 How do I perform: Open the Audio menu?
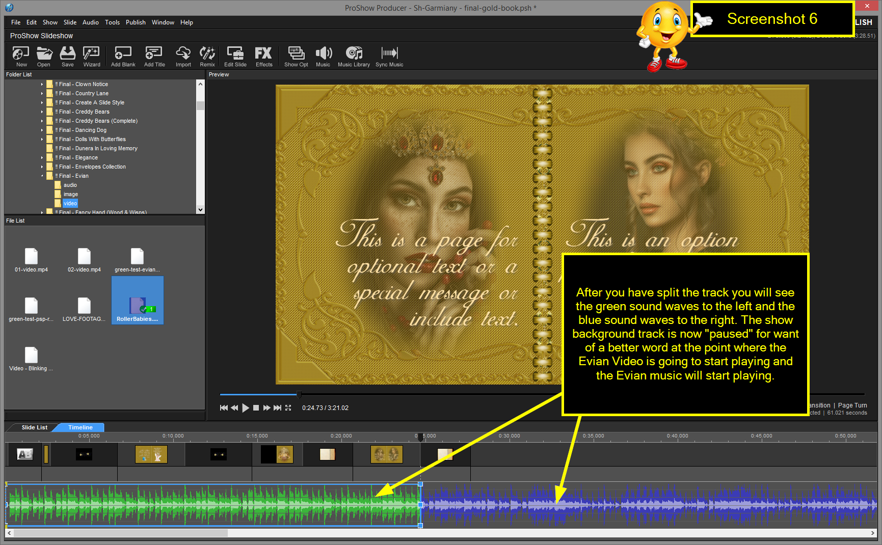pyautogui.click(x=91, y=22)
